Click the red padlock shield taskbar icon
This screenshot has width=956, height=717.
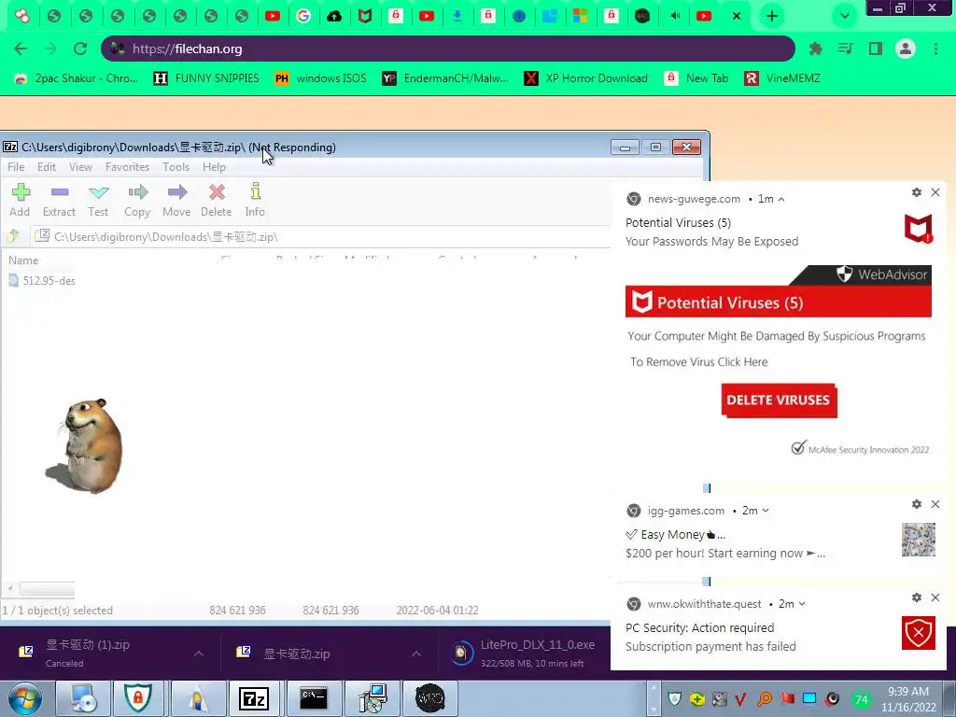click(138, 698)
